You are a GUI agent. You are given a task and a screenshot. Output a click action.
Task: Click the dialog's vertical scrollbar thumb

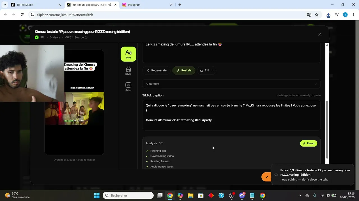(327, 129)
